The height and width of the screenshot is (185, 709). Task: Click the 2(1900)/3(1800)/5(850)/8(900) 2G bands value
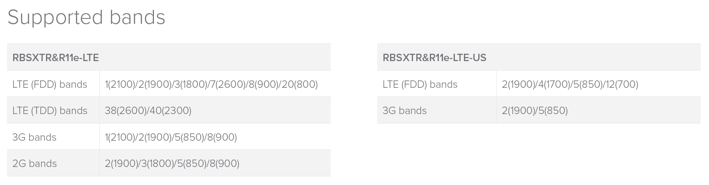point(172,164)
